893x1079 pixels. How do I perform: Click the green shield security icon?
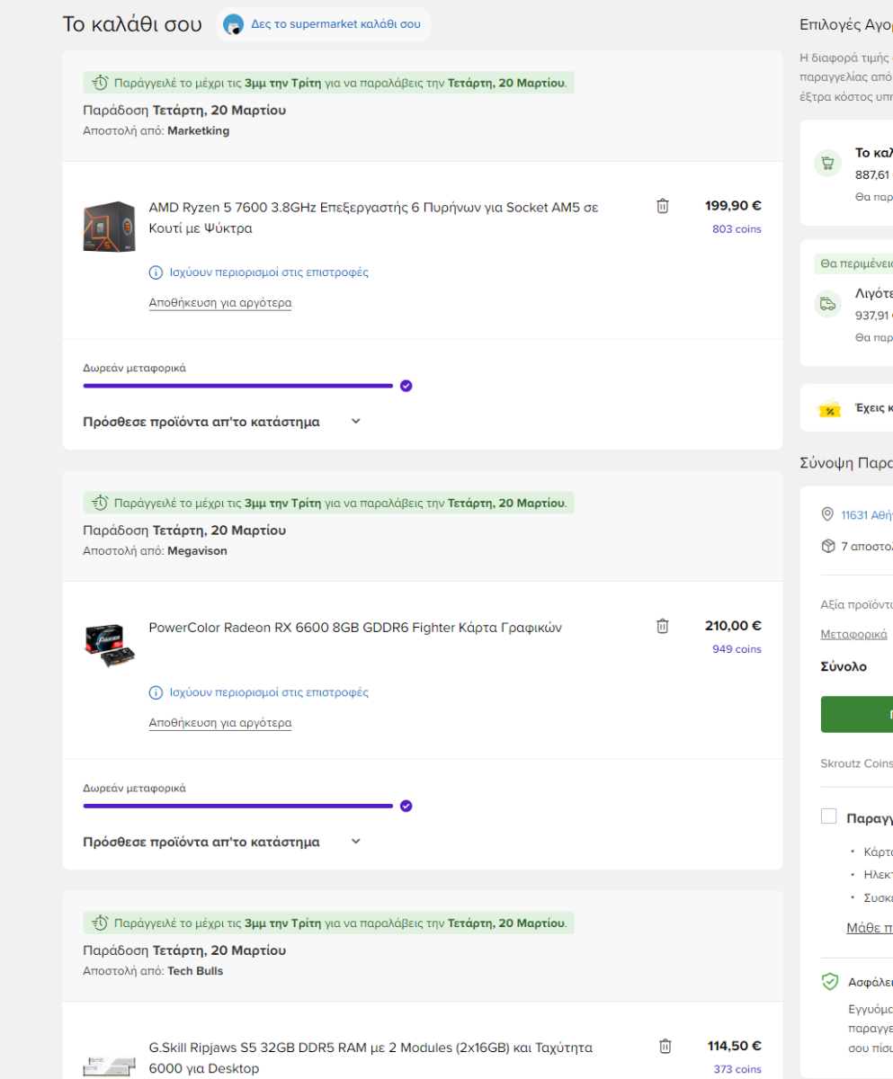coord(831,982)
